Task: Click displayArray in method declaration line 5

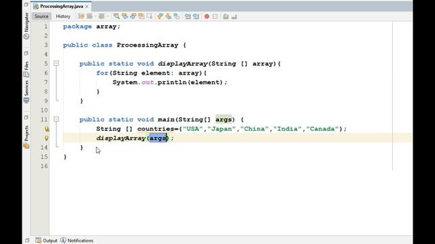Action: pyautogui.click(x=183, y=64)
